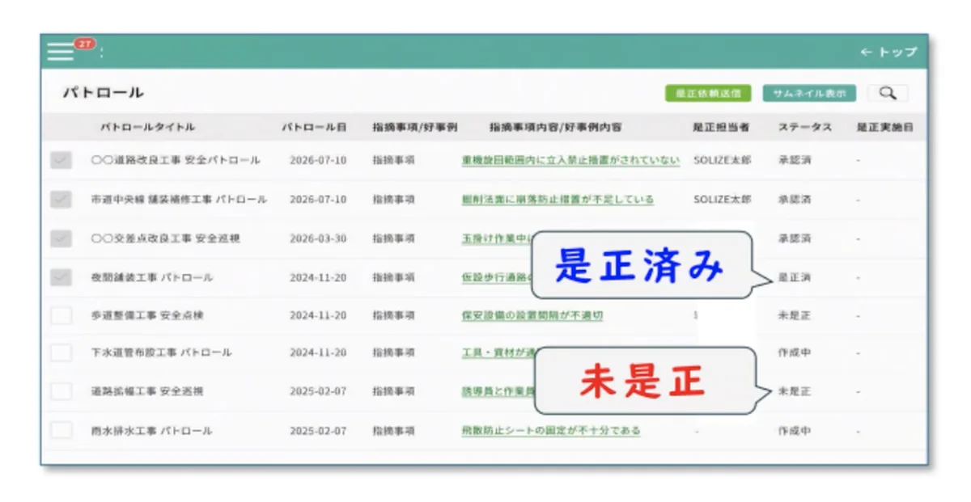Click 未是正 status in 歩道整備工事 row
This screenshot has width=971, height=502.
click(795, 315)
